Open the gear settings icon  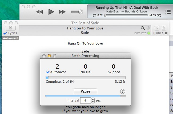[x=149, y=28]
